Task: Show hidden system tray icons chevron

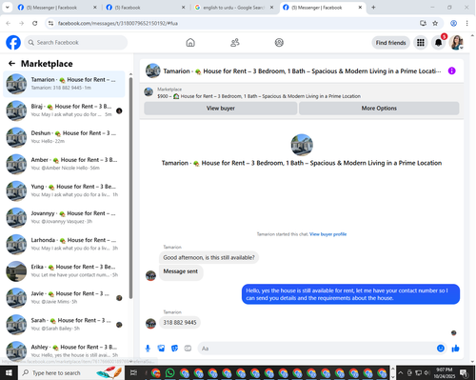Action: 401,372
